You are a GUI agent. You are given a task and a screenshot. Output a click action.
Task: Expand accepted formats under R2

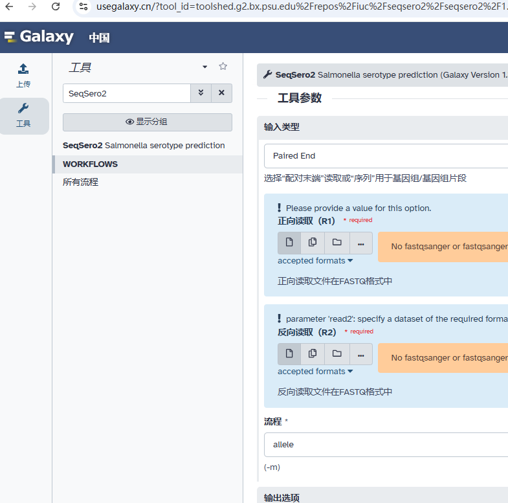[315, 372]
